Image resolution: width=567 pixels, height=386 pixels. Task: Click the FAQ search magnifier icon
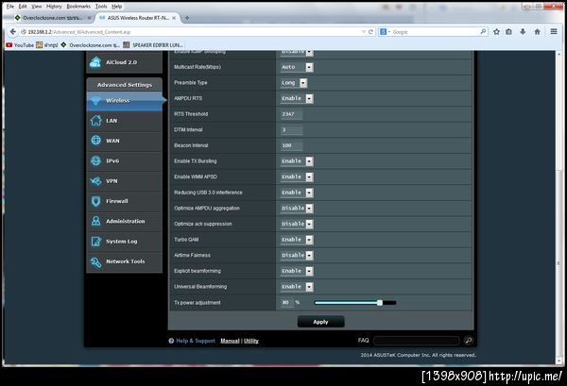click(469, 341)
